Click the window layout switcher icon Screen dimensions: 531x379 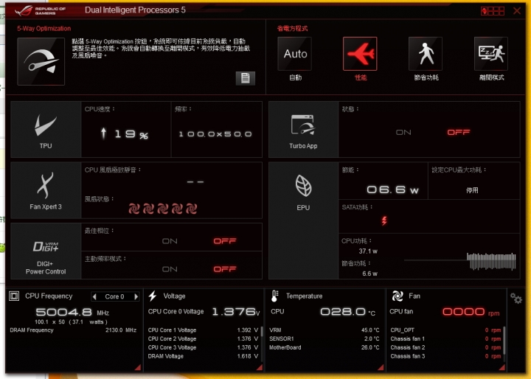[x=493, y=11]
